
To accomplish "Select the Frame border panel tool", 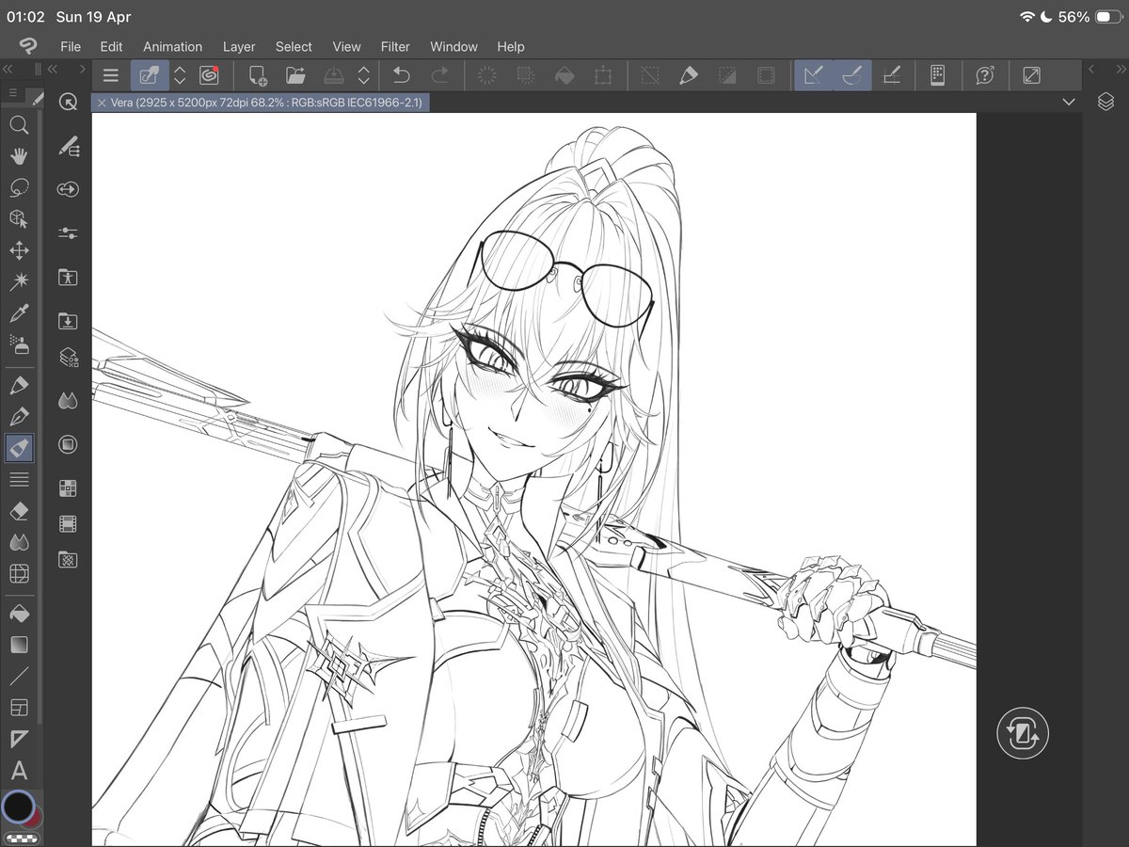I will [19, 708].
